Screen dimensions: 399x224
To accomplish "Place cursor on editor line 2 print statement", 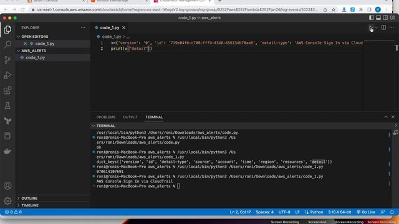I will [x=131, y=49].
